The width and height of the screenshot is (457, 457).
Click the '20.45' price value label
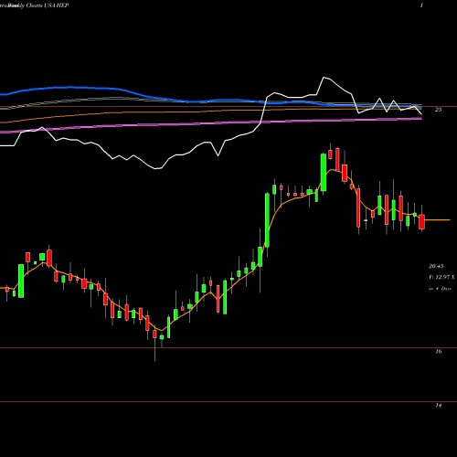tap(436, 266)
